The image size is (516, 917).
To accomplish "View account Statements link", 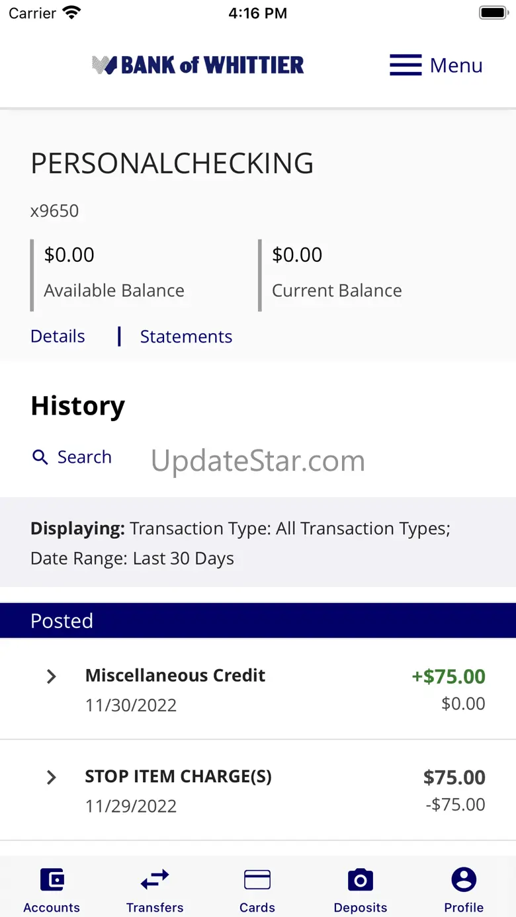I will pyautogui.click(x=186, y=337).
